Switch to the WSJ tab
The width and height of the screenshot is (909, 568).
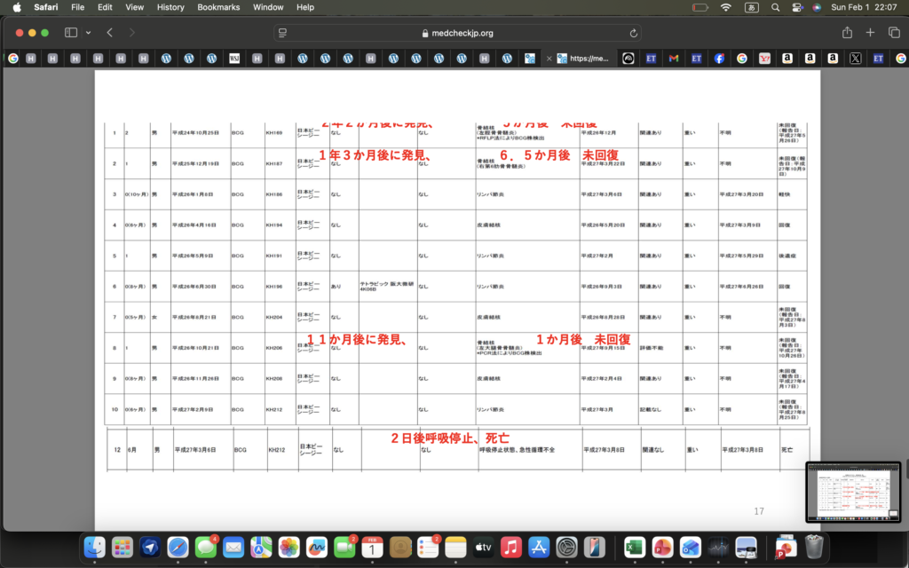click(x=234, y=59)
